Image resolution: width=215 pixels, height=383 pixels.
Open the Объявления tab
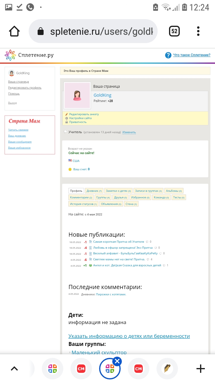[x=111, y=204]
